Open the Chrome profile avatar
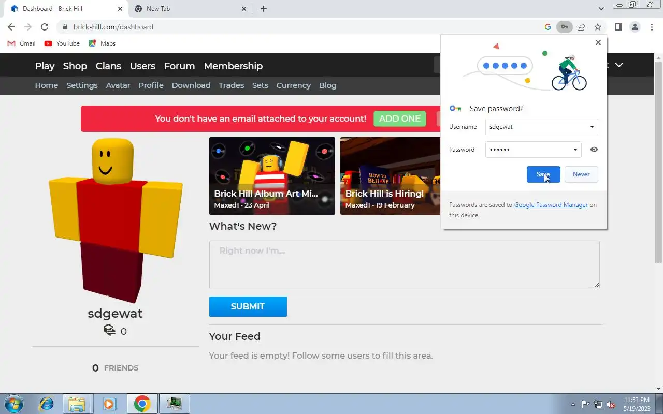663x414 pixels. coord(635,27)
